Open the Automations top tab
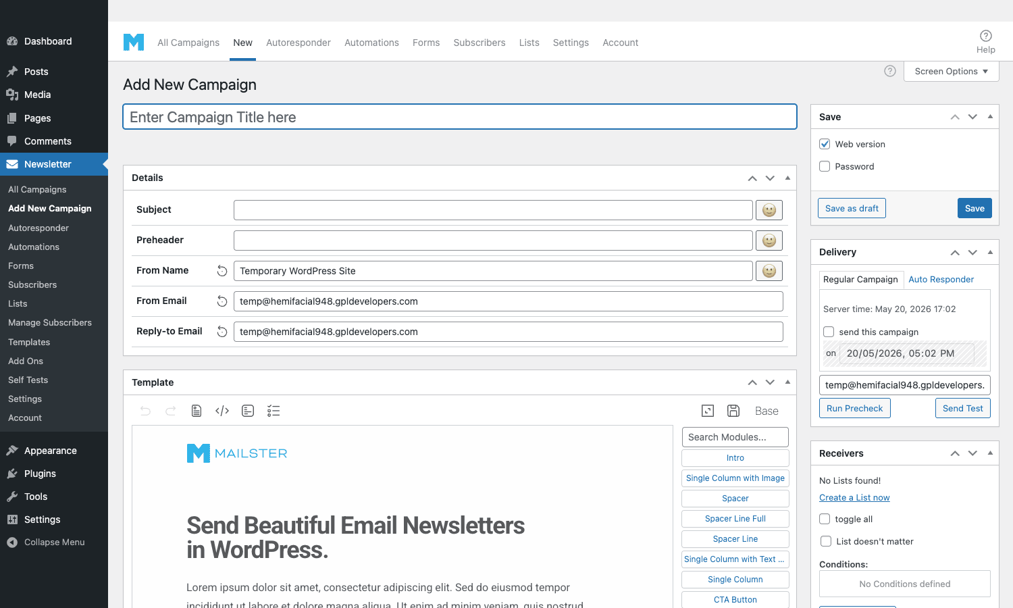Screen dimensions: 1013x608 click(371, 43)
